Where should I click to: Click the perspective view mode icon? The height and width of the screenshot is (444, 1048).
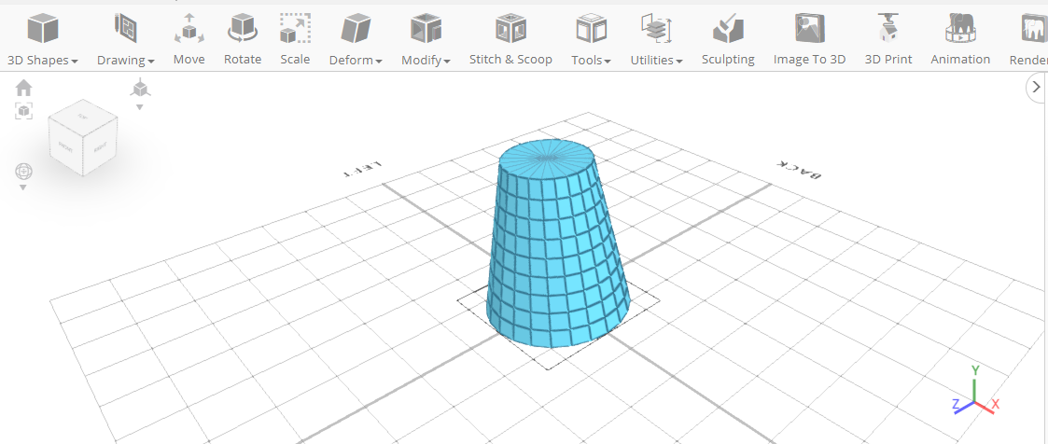click(140, 88)
